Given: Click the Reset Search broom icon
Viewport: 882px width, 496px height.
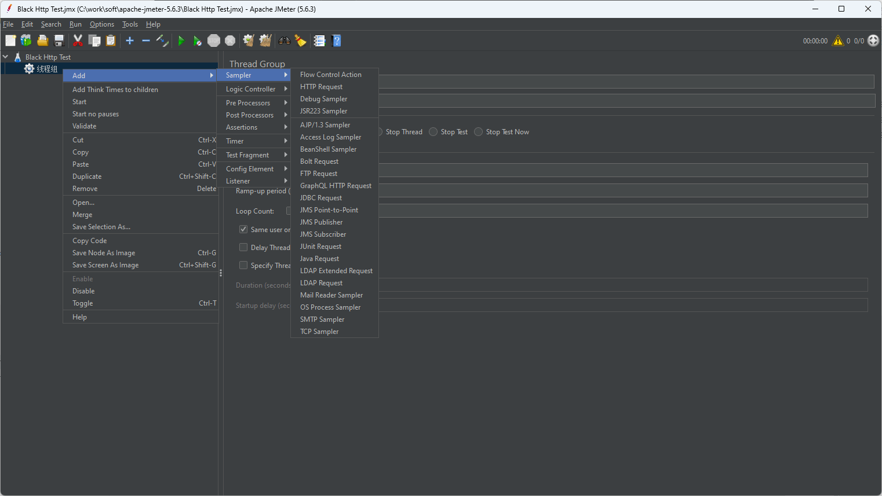Looking at the screenshot, I should [x=300, y=41].
